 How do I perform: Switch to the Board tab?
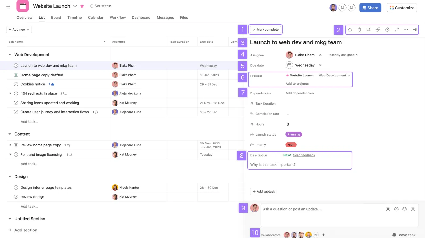(x=56, y=18)
